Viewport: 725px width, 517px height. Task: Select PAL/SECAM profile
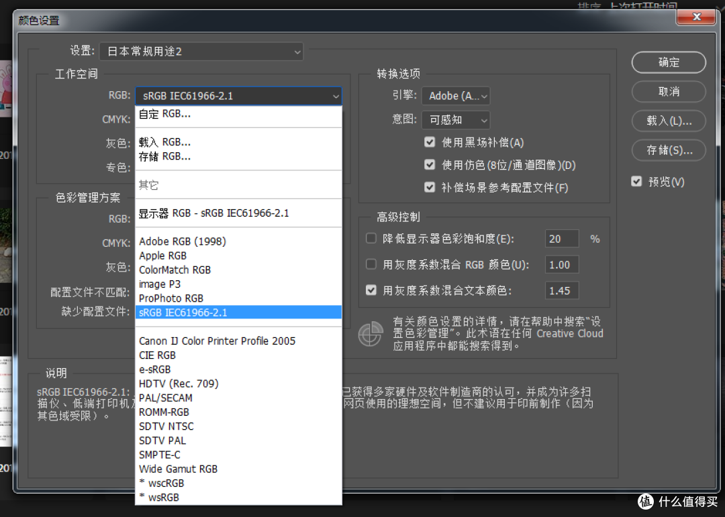coord(238,398)
